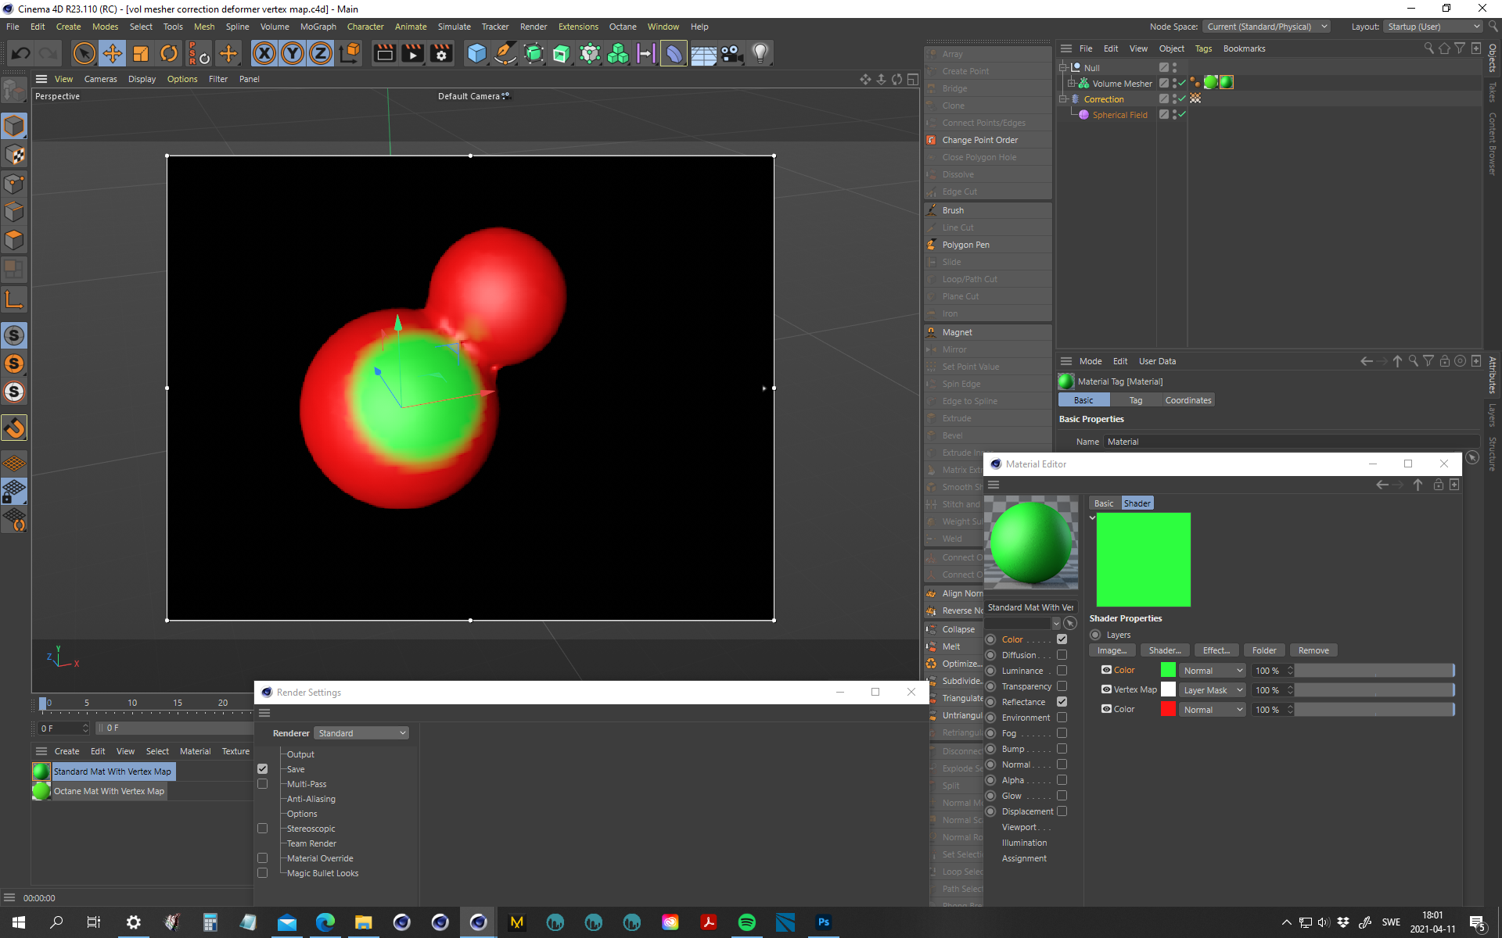This screenshot has height=938, width=1502.
Task: Switch to Coordinates tab
Action: (1188, 400)
